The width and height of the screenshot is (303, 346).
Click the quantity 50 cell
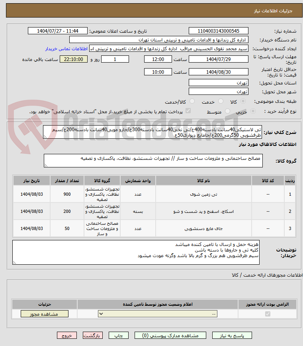pyautogui.click(x=67, y=229)
